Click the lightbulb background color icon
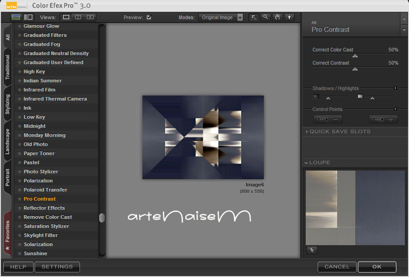The width and height of the screenshot is (409, 277). [289, 17]
